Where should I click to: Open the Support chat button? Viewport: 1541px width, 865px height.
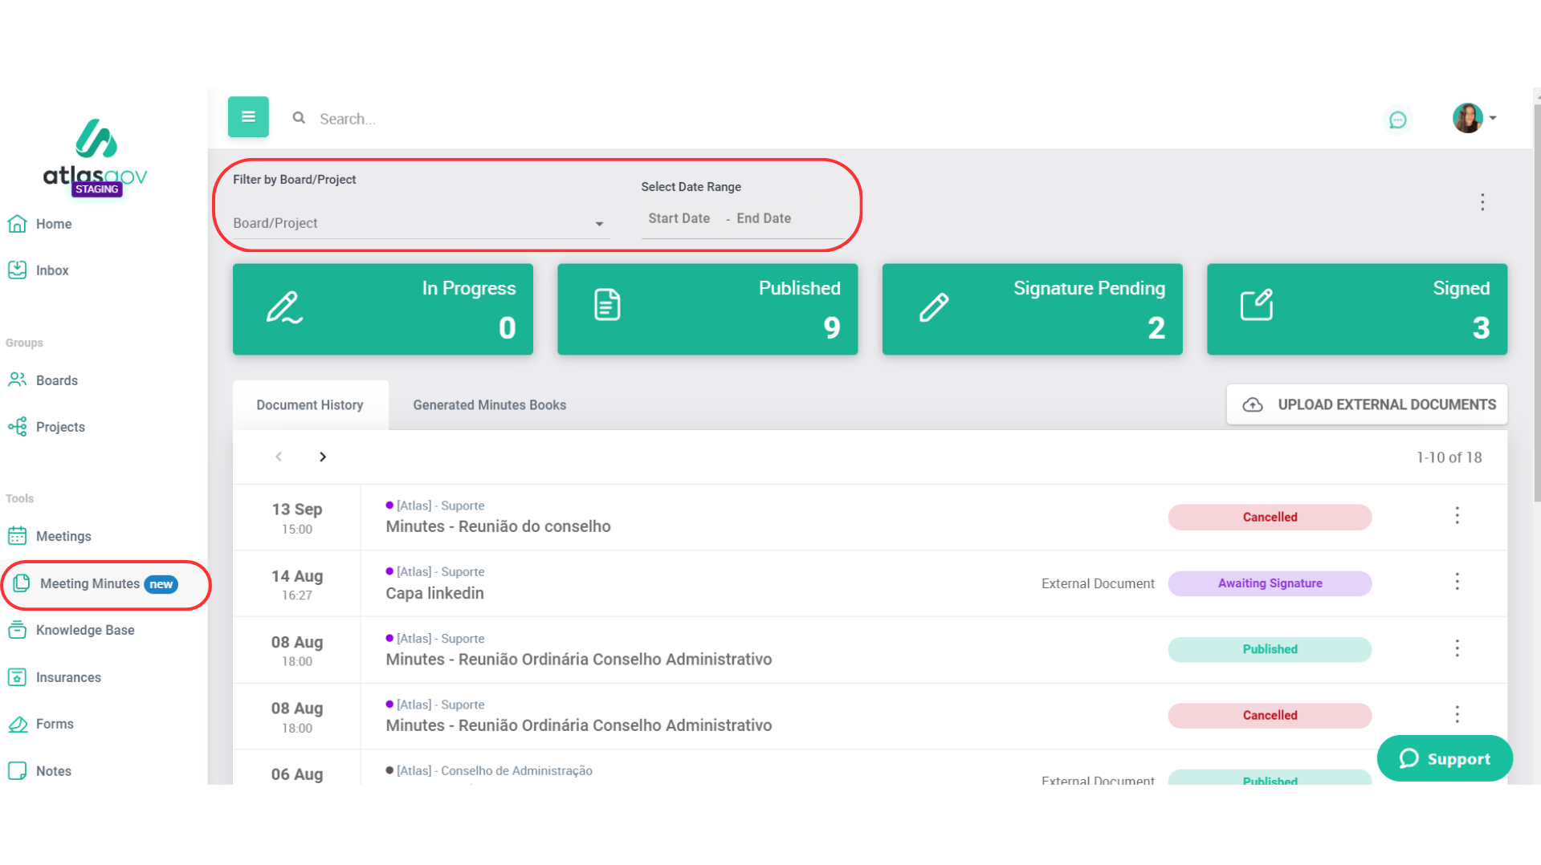pyautogui.click(x=1444, y=758)
